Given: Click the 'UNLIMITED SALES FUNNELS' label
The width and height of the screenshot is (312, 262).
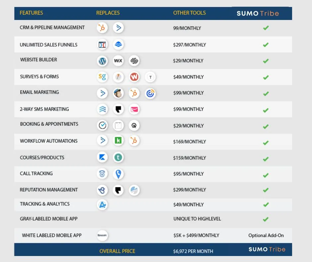Looking at the screenshot, I should pos(48,45).
